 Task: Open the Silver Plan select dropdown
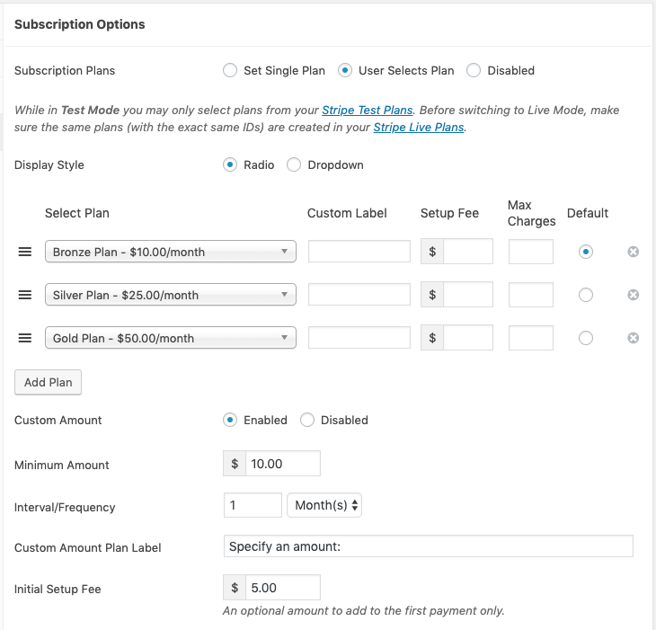coord(171,295)
